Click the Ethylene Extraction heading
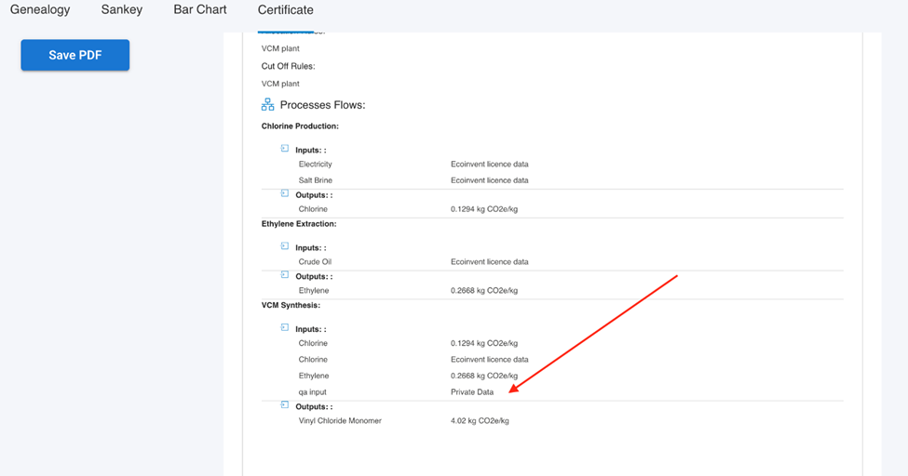Screen dimensions: 908x476 click(x=299, y=224)
